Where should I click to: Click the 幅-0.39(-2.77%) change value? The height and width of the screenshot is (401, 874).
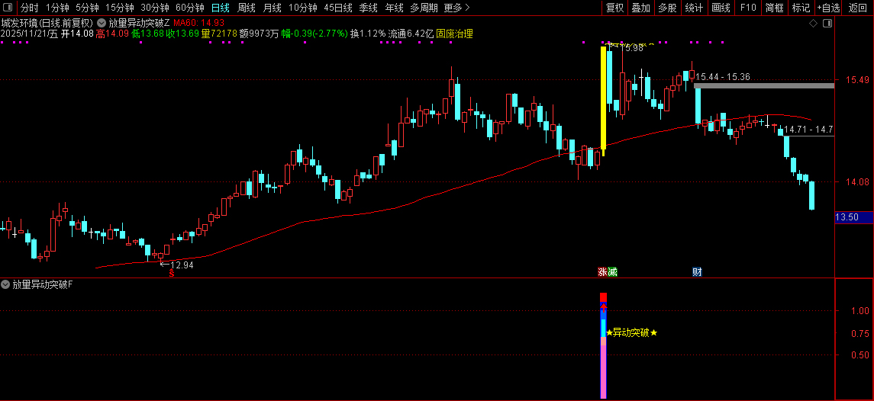[314, 34]
